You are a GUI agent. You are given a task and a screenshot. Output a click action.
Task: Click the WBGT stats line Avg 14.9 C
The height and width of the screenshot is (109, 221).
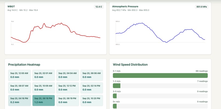pos(22,10)
